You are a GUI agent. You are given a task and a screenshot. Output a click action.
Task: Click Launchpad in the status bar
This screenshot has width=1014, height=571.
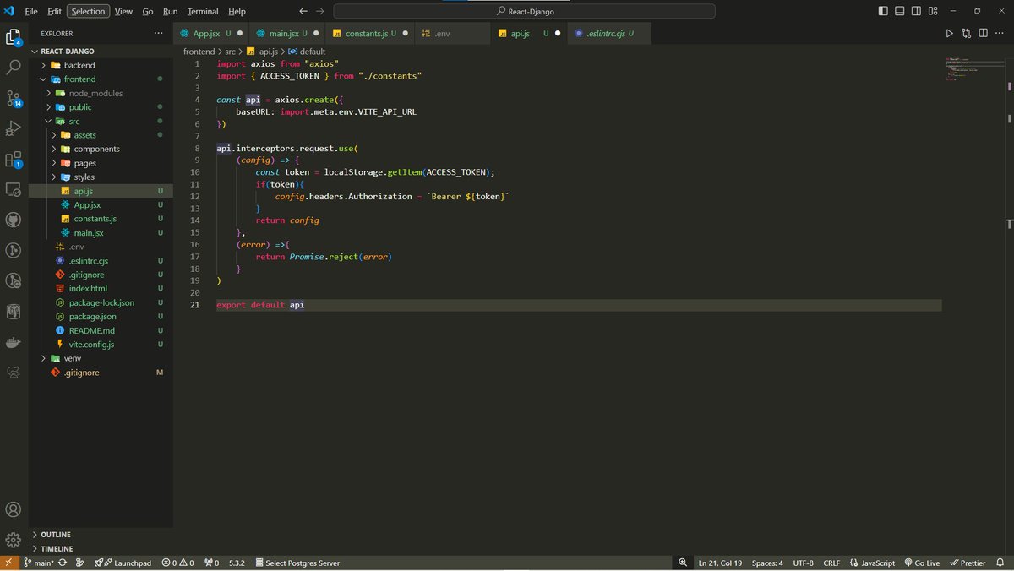pyautogui.click(x=123, y=563)
